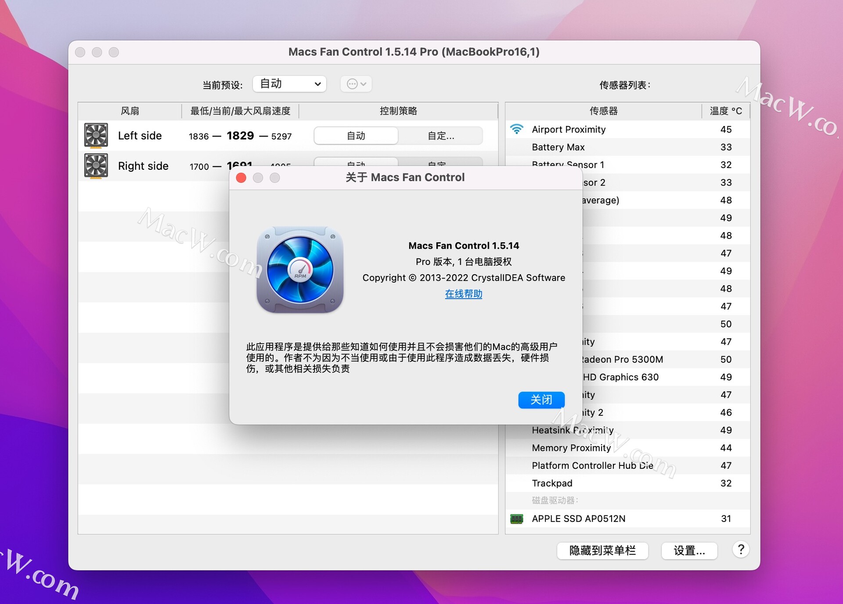Select the APPLE SSD AP0512N row

point(628,518)
